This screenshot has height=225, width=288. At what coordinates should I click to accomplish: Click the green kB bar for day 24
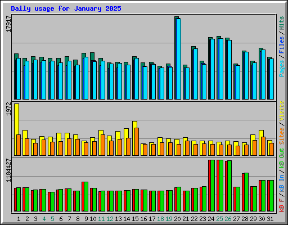tap(213, 186)
